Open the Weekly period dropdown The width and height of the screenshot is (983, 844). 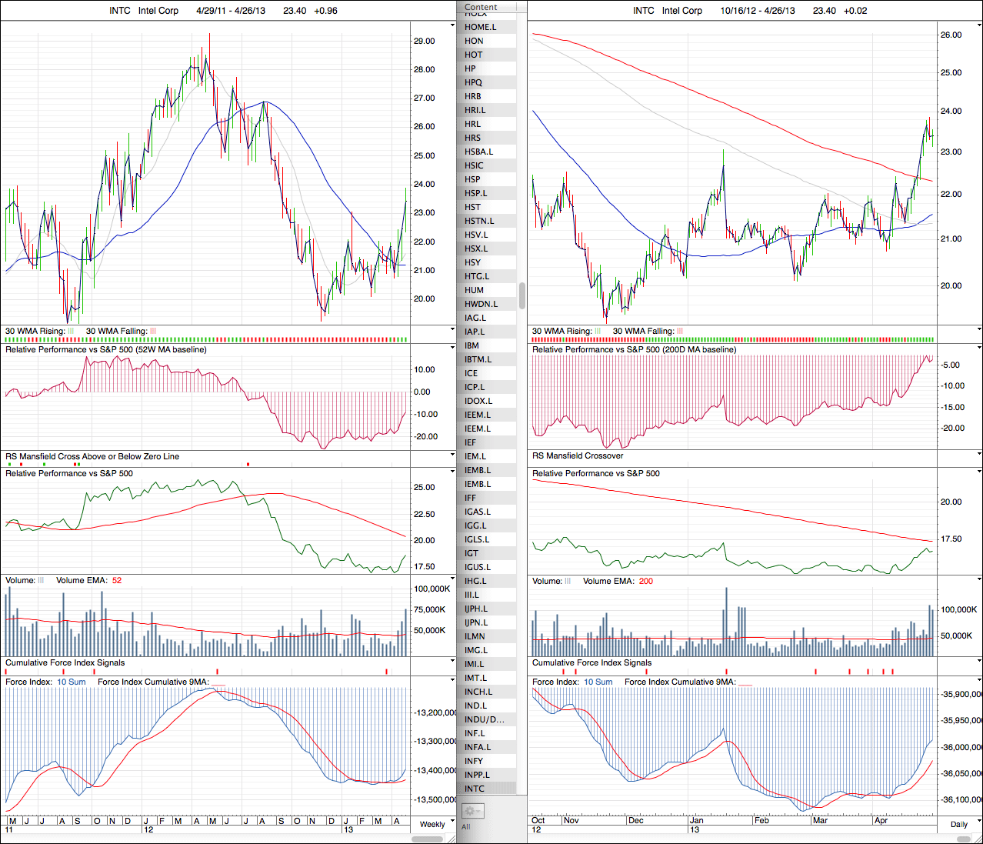432,824
